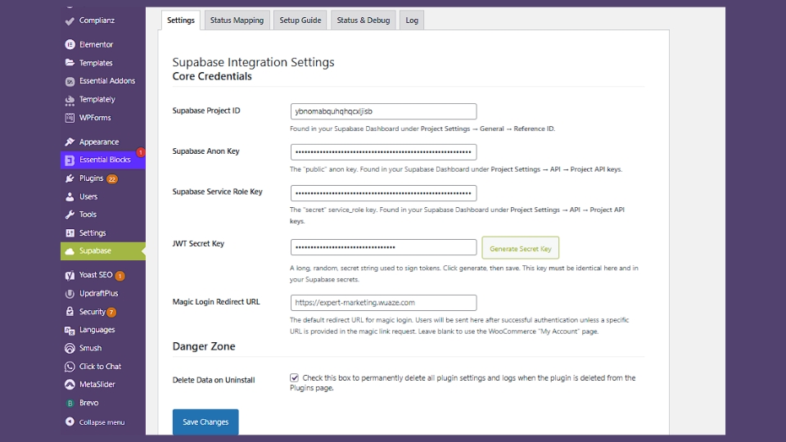Click the Yoast SEO icon

pos(70,275)
